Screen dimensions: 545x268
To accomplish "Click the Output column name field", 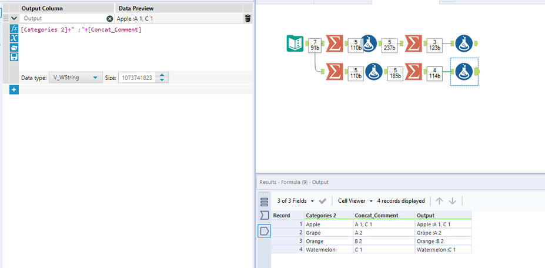I will click(64, 18).
